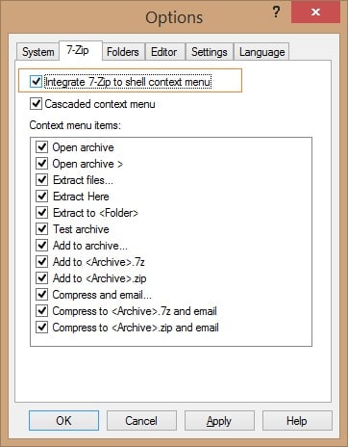Uncheck Add to <Archive>.7z checkbox
This screenshot has height=447, width=348.
coord(41,261)
